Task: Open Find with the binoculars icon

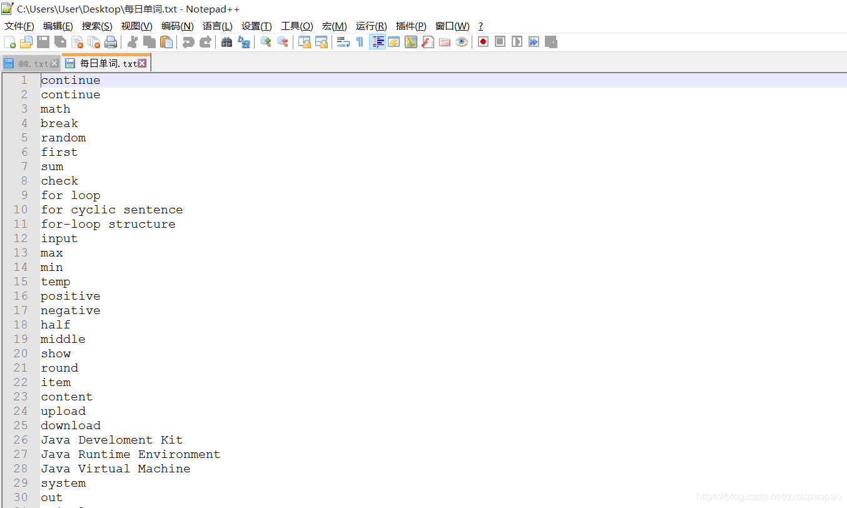Action: tap(227, 42)
